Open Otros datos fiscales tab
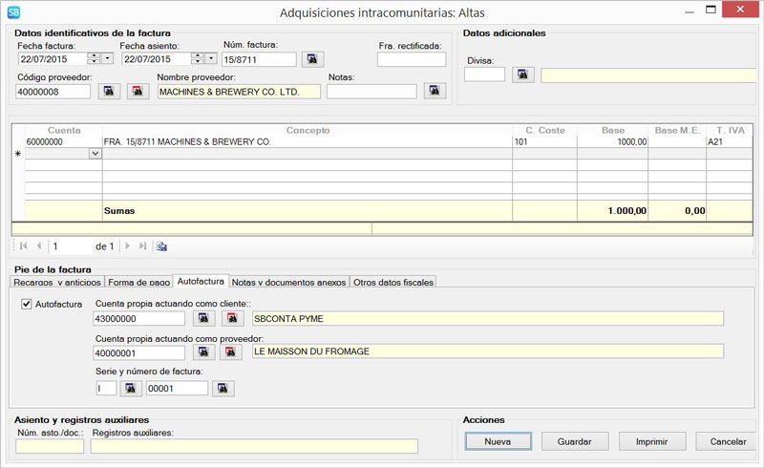The height and width of the screenshot is (468, 764). 393,282
